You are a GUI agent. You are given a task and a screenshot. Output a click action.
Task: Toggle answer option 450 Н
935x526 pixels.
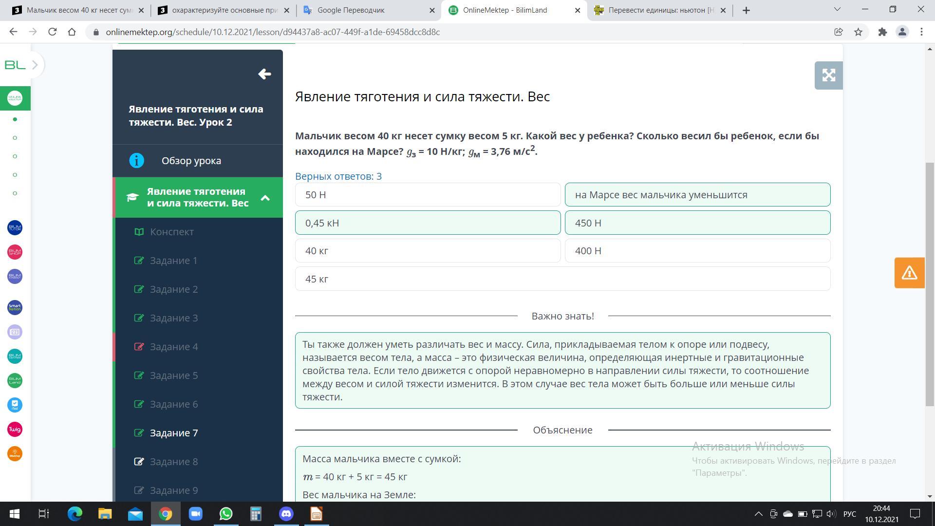coord(697,223)
